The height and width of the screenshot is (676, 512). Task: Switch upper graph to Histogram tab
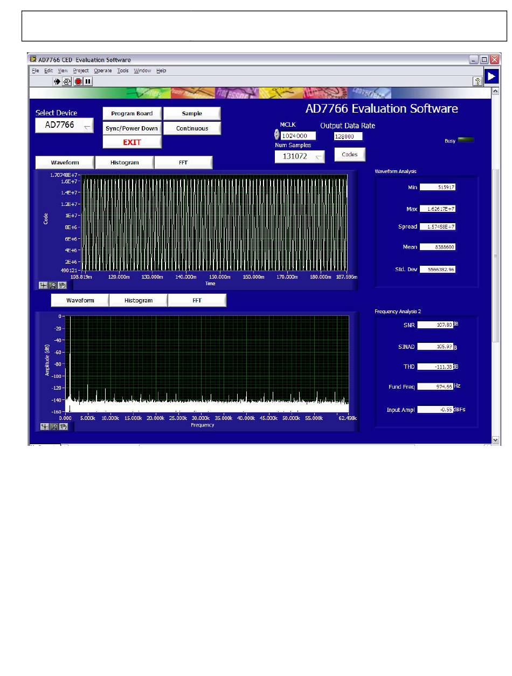(x=124, y=163)
